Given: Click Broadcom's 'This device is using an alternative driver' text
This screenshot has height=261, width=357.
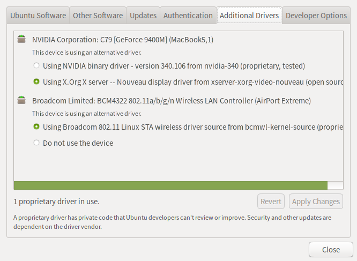Looking at the screenshot, I should [x=87, y=114].
